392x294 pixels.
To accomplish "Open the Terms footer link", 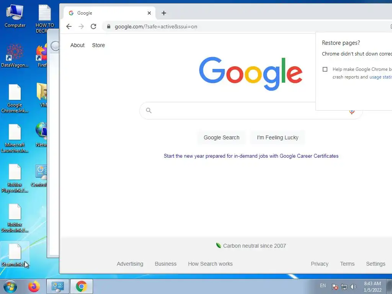I will [x=347, y=264].
